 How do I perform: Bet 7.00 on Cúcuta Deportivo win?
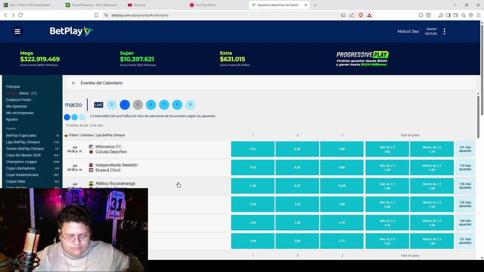click(x=342, y=149)
